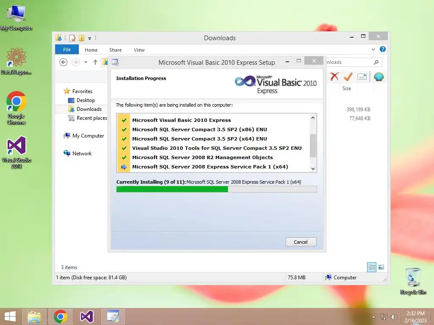Select Favorites in the navigation pane
This screenshot has height=325, width=434.
coord(82,91)
